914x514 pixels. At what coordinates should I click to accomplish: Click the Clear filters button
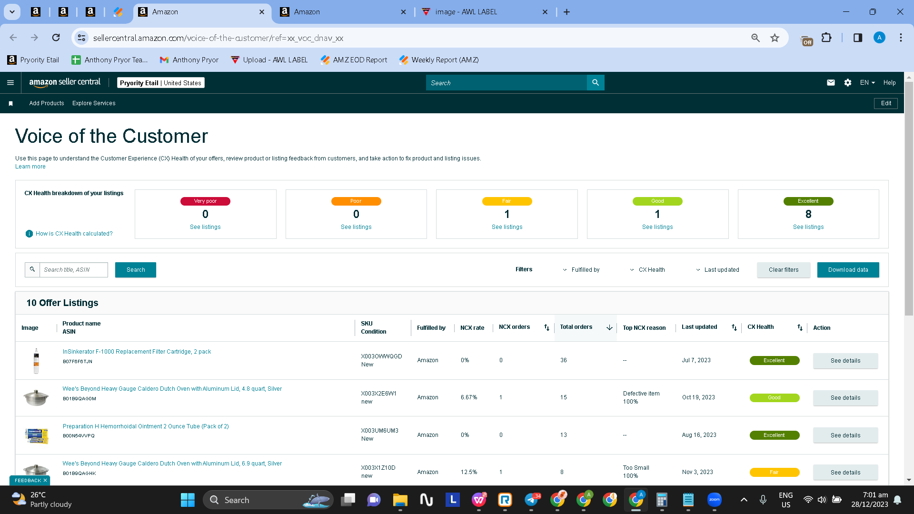pyautogui.click(x=784, y=270)
